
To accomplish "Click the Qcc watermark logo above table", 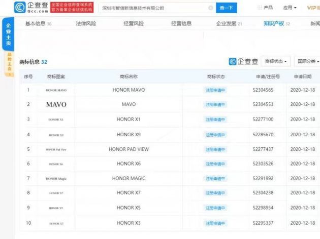I will pyautogui.click(x=243, y=61).
